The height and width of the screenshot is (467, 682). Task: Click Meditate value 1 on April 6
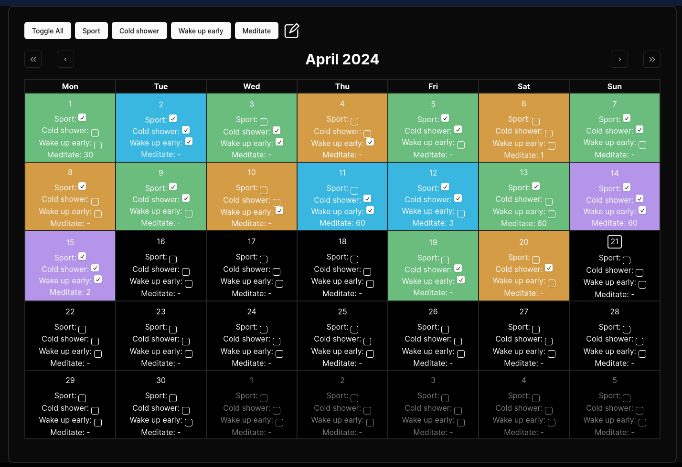542,155
